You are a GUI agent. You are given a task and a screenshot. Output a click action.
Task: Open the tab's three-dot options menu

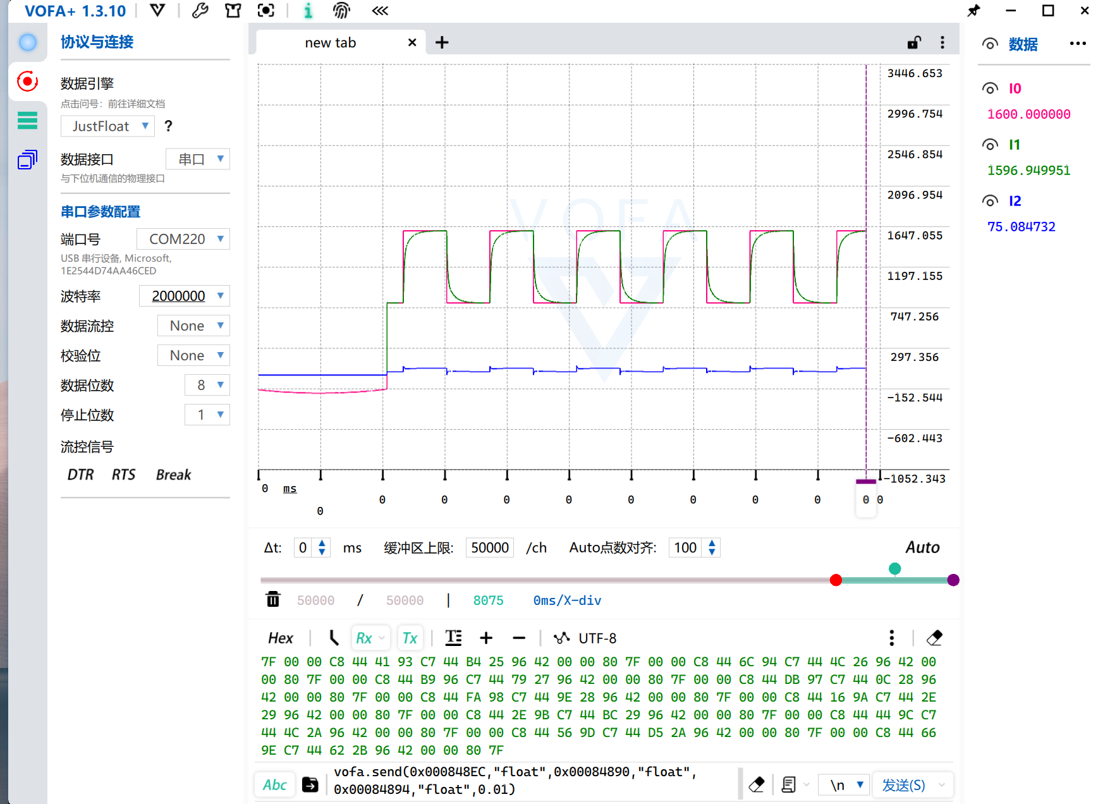[x=942, y=42]
